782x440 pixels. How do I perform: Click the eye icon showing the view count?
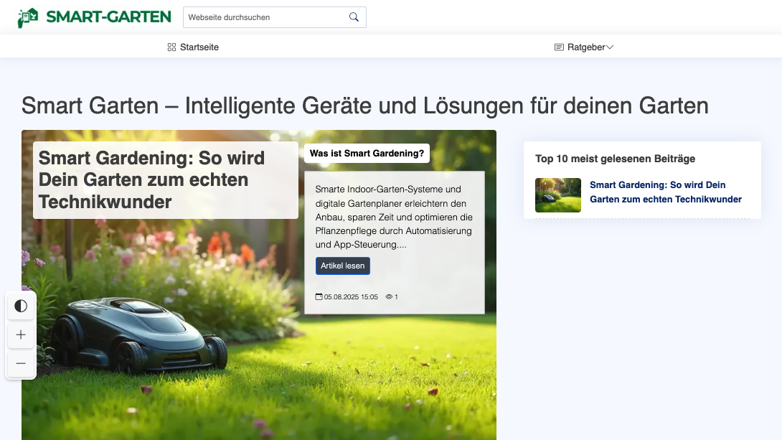point(389,296)
